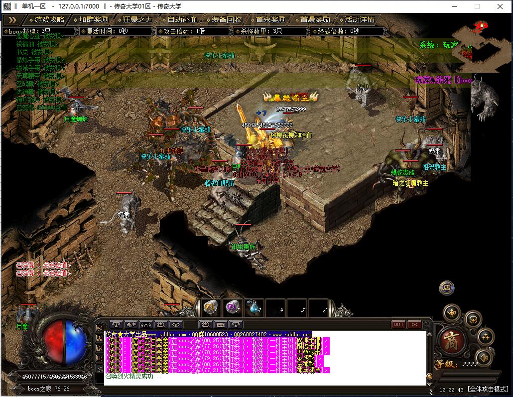Open the 装备回收 menu
513x397 pixels.
224,19
